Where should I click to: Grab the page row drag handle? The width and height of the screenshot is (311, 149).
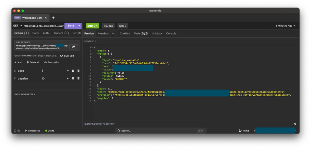coord(15,71)
